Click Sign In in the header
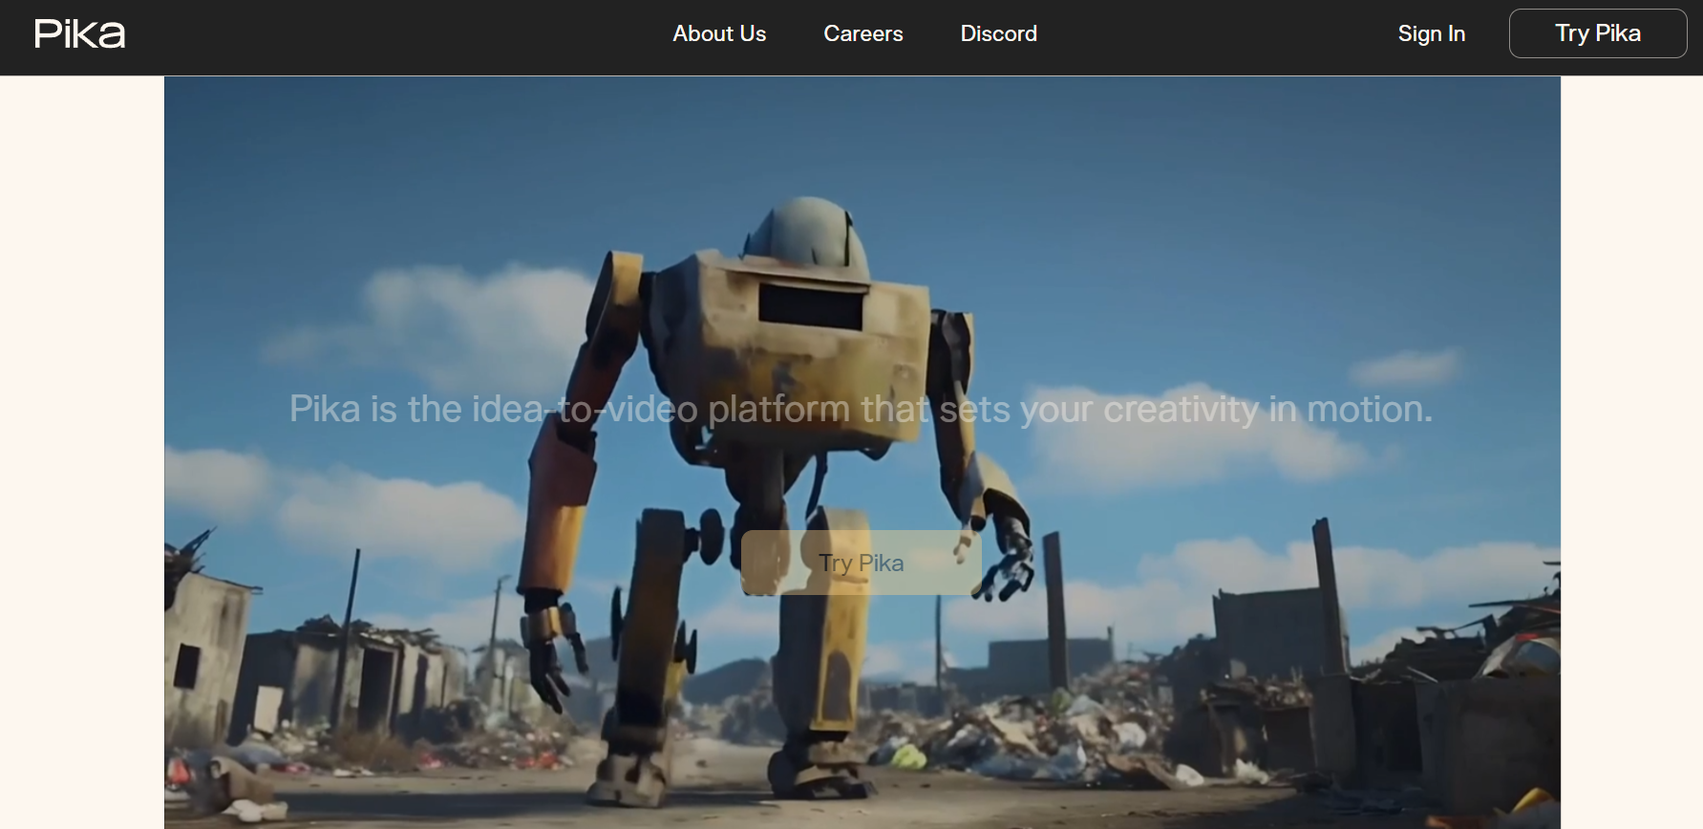The width and height of the screenshot is (1703, 829). pos(1431,33)
